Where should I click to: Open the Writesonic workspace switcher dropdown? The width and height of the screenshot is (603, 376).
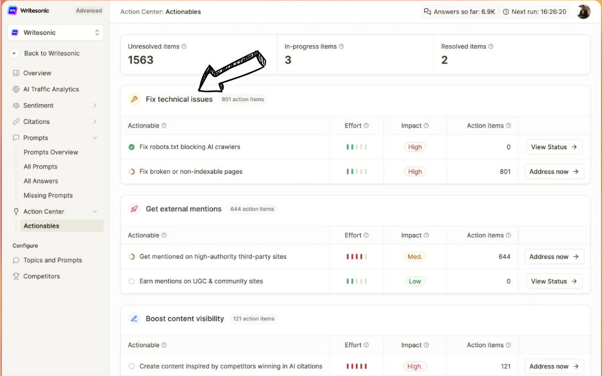55,32
